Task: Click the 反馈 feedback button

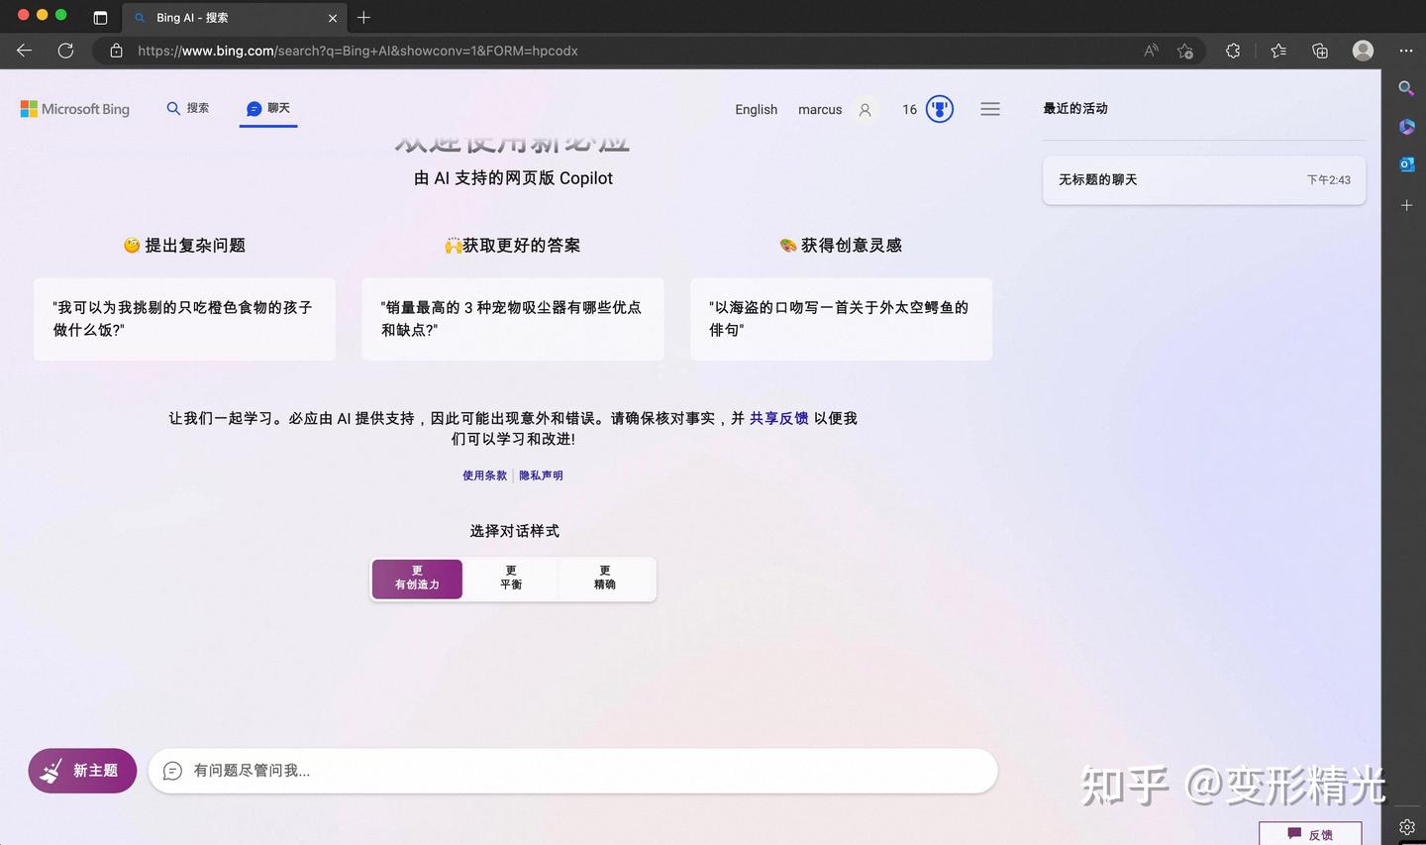Action: click(1310, 834)
